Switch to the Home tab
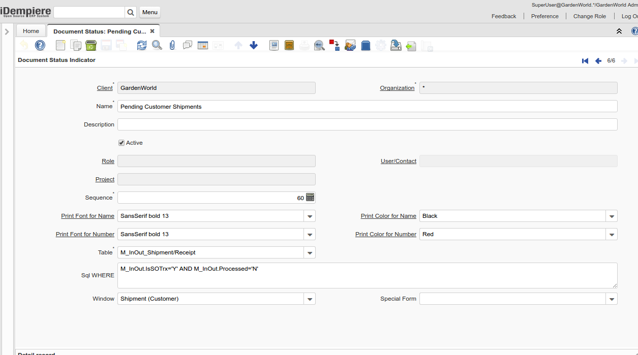Viewport: 638px width, 355px height. pos(31,31)
